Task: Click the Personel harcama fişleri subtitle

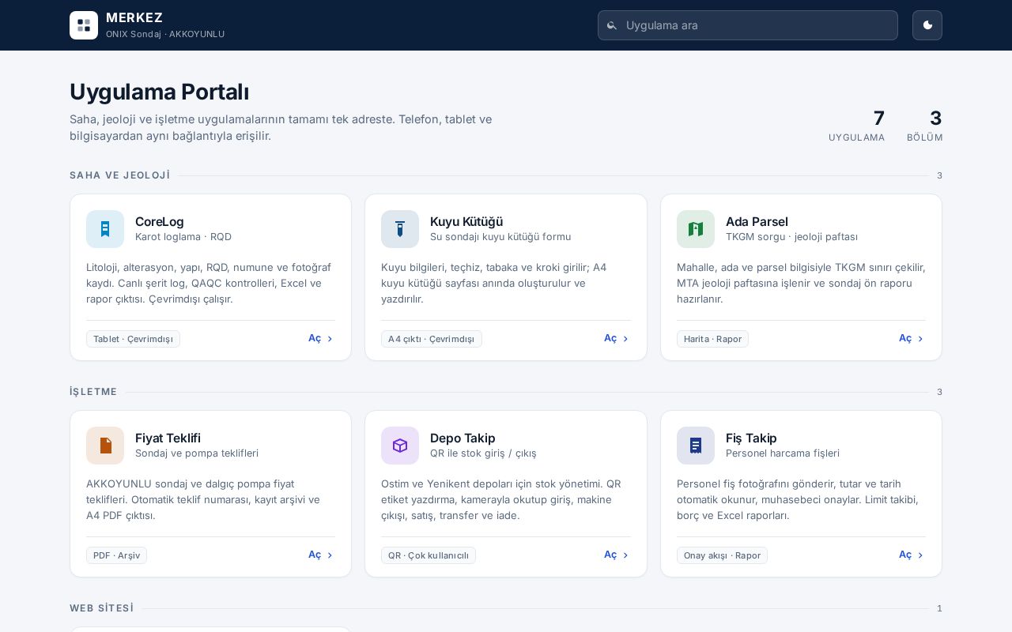Action: pos(783,453)
